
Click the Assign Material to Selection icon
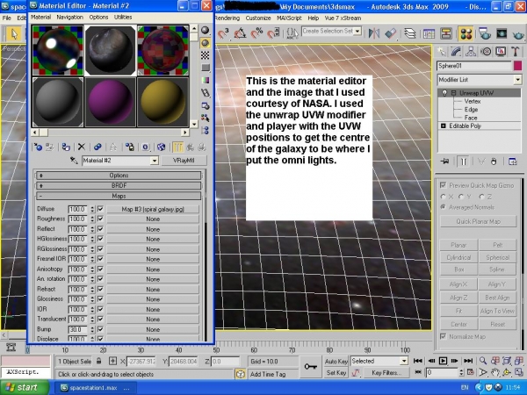pos(66,147)
